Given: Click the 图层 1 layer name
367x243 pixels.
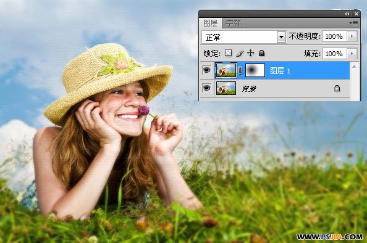Looking at the screenshot, I should click(280, 70).
